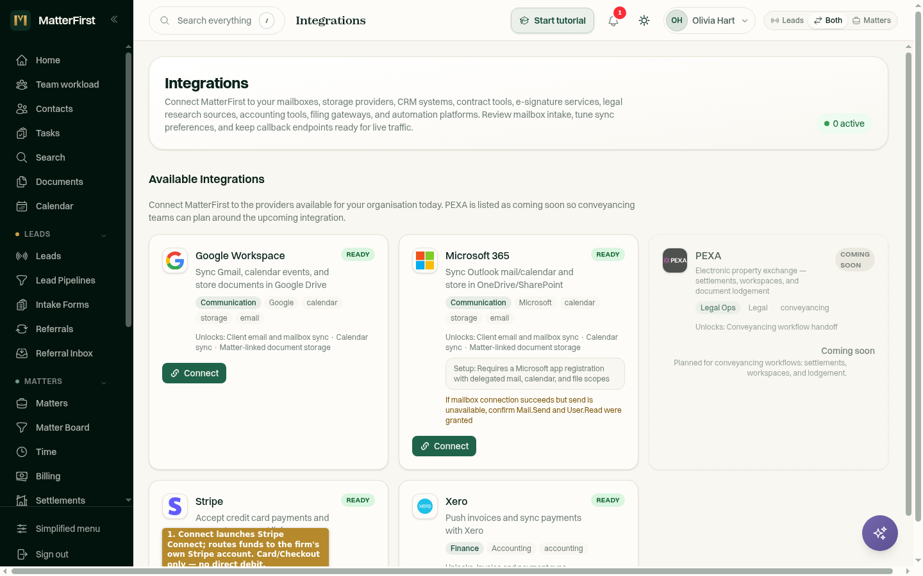Image resolution: width=923 pixels, height=576 pixels.
Task: Click the Time clock icon
Action: point(22,452)
